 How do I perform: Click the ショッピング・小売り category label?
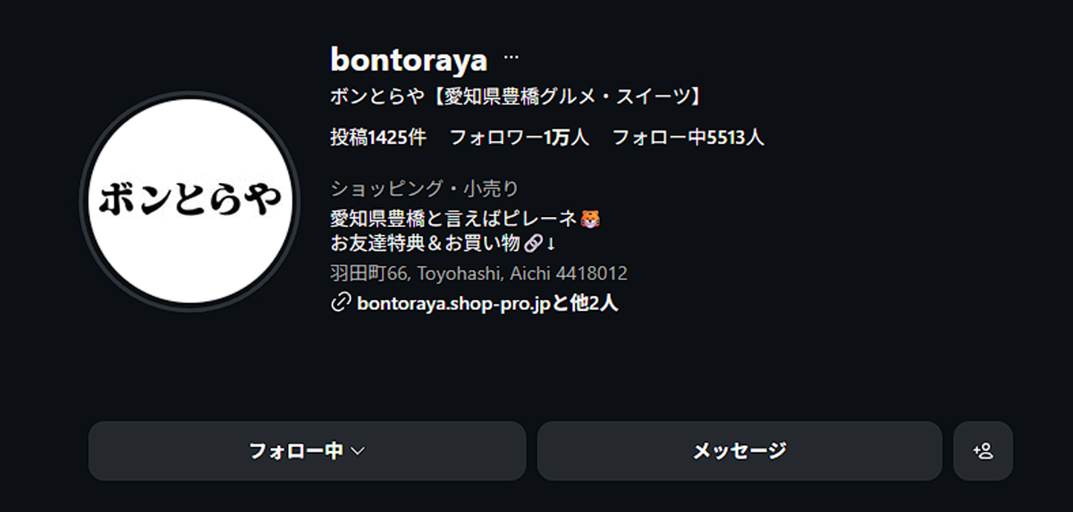(425, 189)
